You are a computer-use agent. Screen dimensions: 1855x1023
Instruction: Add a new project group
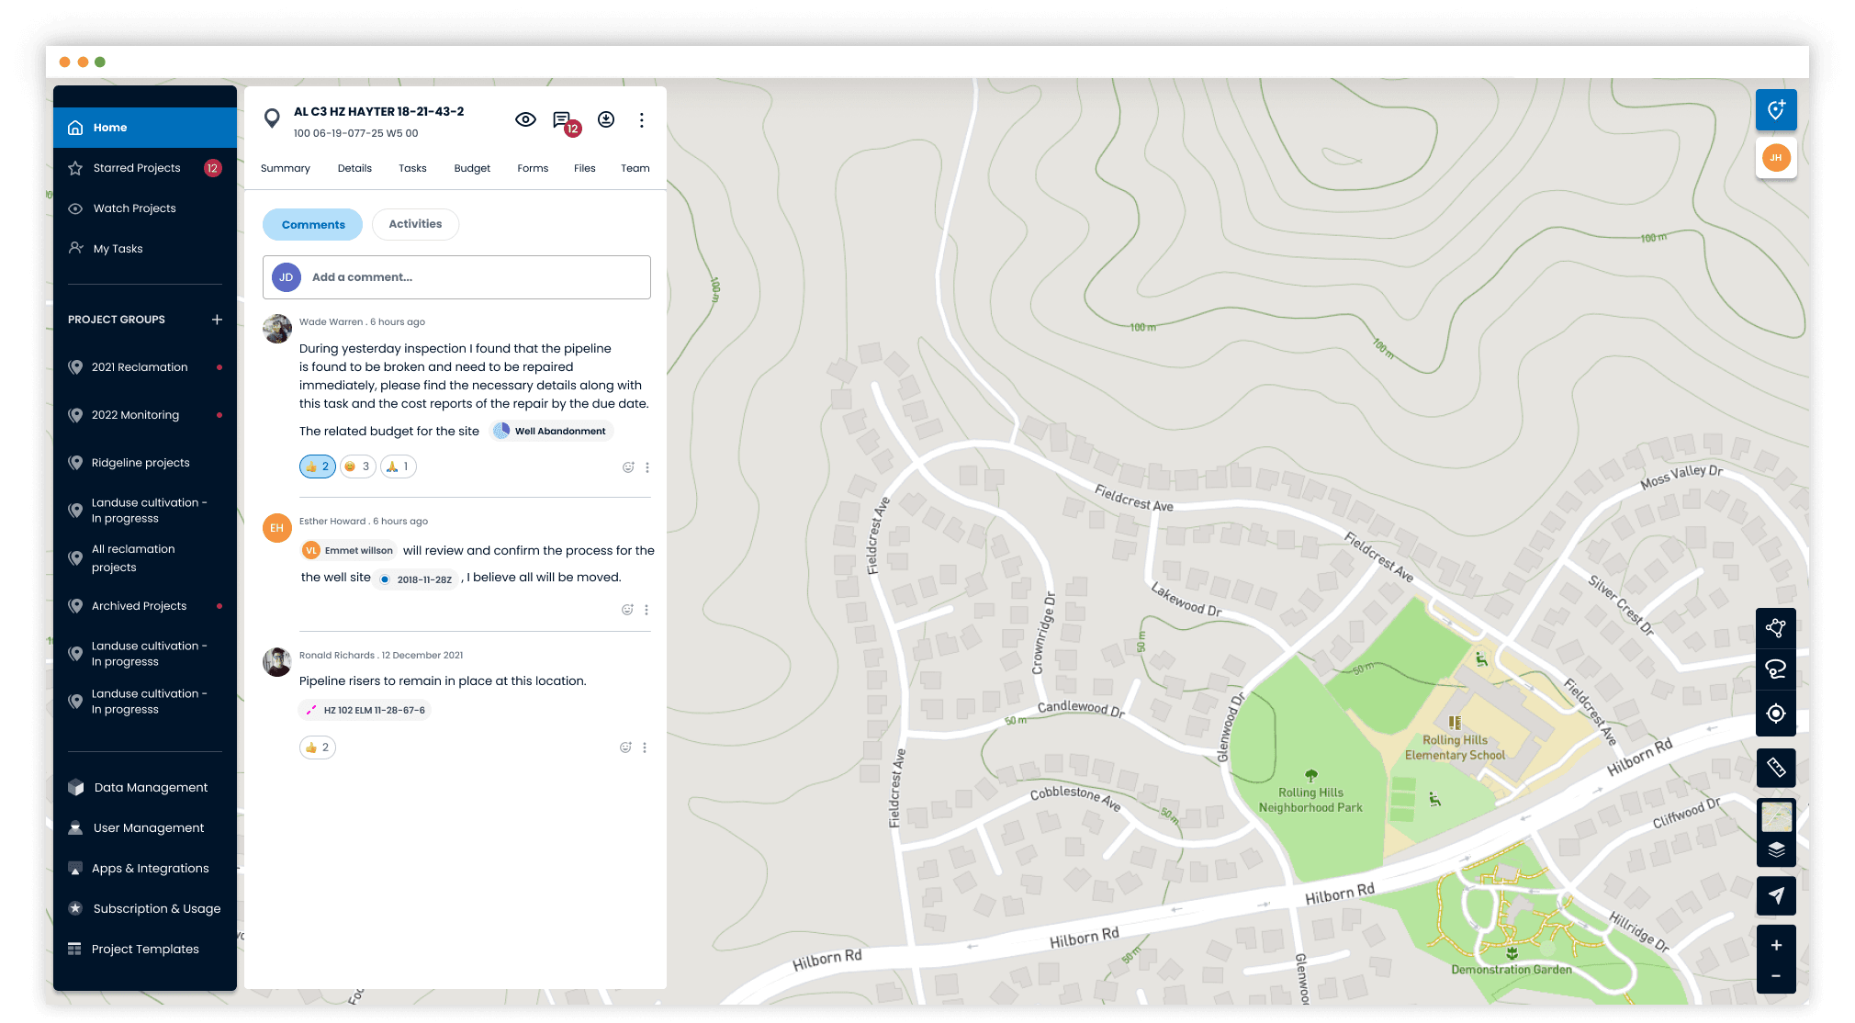(x=217, y=320)
